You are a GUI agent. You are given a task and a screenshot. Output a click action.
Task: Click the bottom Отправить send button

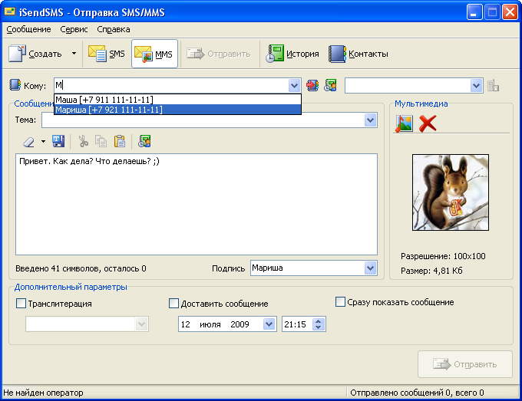tap(465, 364)
